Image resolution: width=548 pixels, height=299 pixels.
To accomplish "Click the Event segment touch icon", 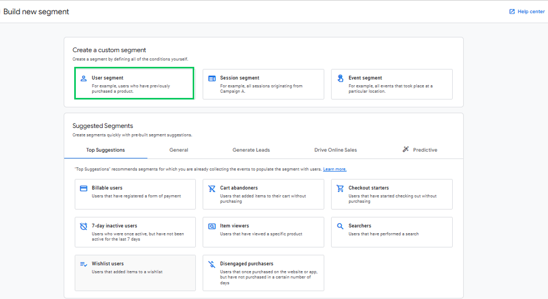I will (340, 78).
